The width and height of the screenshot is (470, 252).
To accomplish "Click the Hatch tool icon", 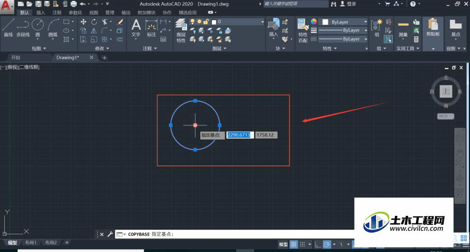I will tap(66, 39).
